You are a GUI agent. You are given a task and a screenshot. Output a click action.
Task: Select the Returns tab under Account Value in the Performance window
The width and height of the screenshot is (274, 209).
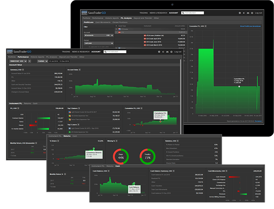27,103
